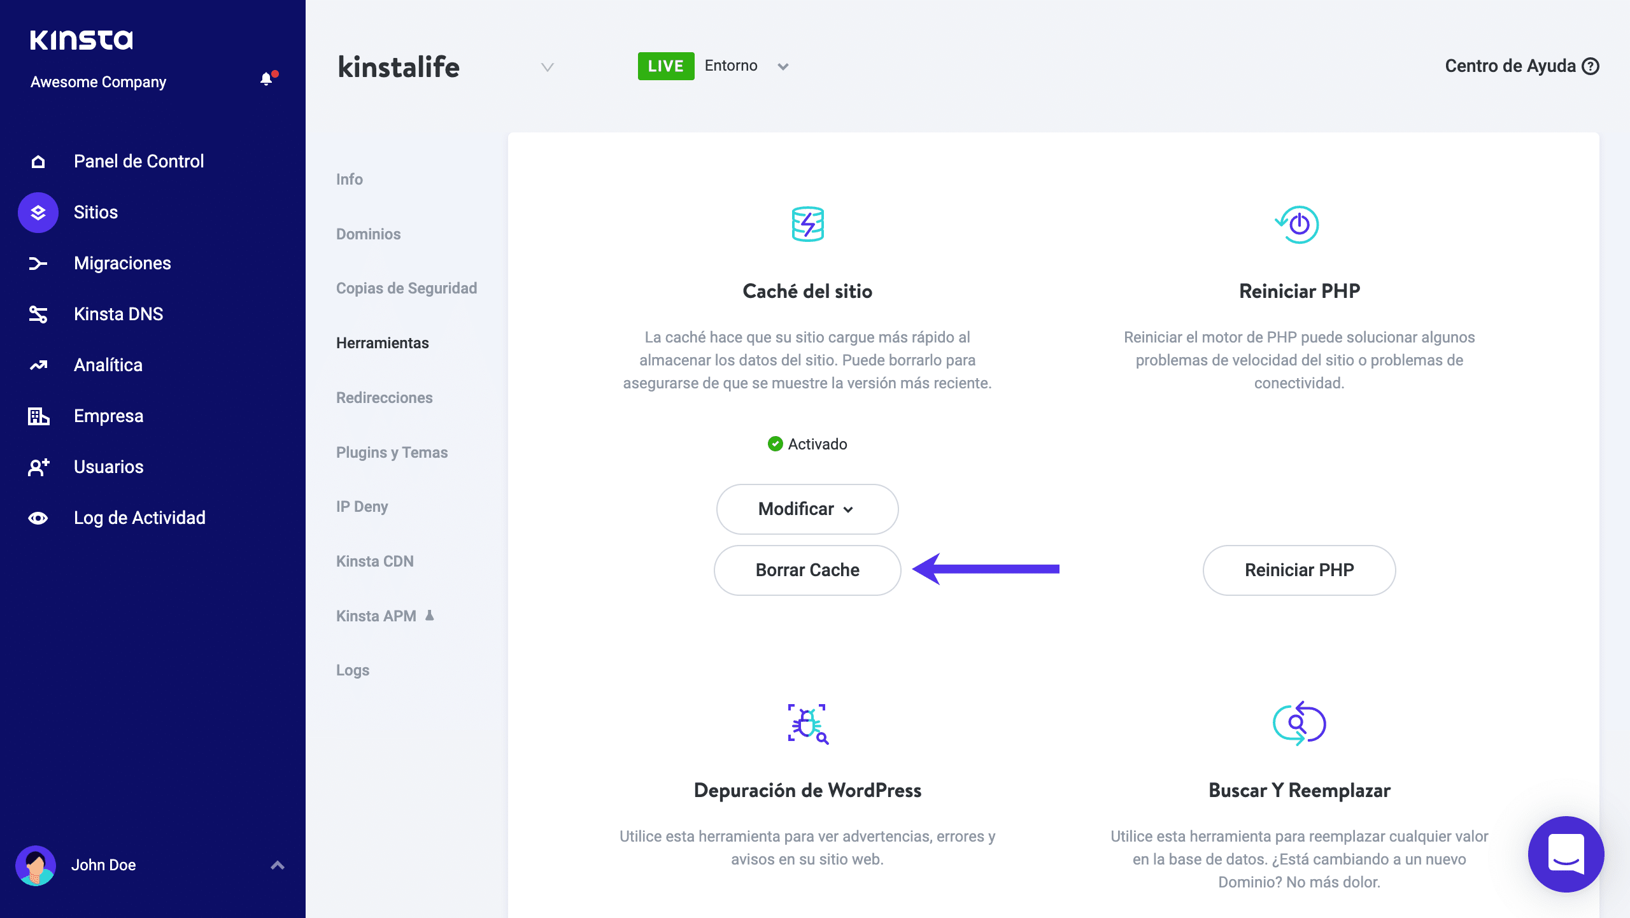Open Kinsta DNS section
Screen dimensions: 1630x918
click(118, 314)
